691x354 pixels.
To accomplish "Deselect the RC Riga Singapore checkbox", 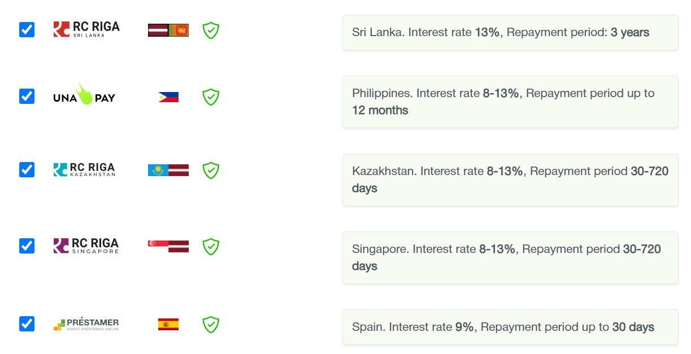I will pos(27,246).
